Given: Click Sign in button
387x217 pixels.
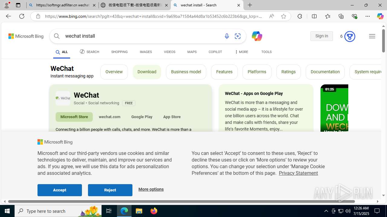Looking at the screenshot, I should (322, 36).
